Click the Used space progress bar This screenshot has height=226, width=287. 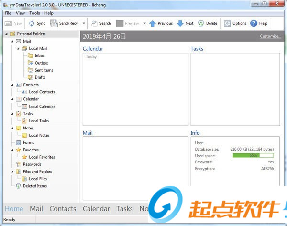(254, 155)
